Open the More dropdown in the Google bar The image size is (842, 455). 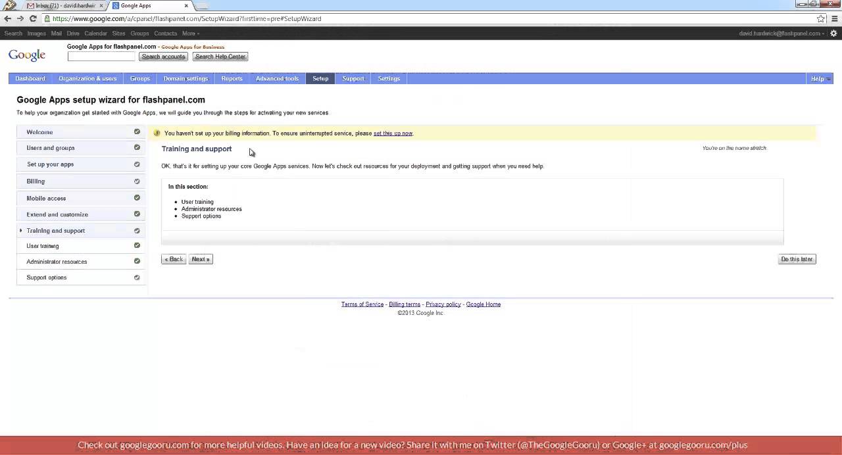click(x=191, y=34)
